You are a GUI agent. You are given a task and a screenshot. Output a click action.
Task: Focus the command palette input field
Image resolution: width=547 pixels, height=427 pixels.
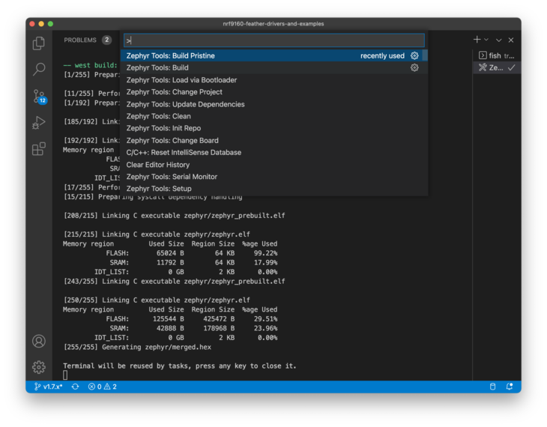(274, 40)
